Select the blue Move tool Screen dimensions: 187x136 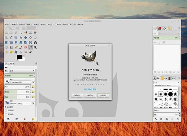click(x=26, y=38)
